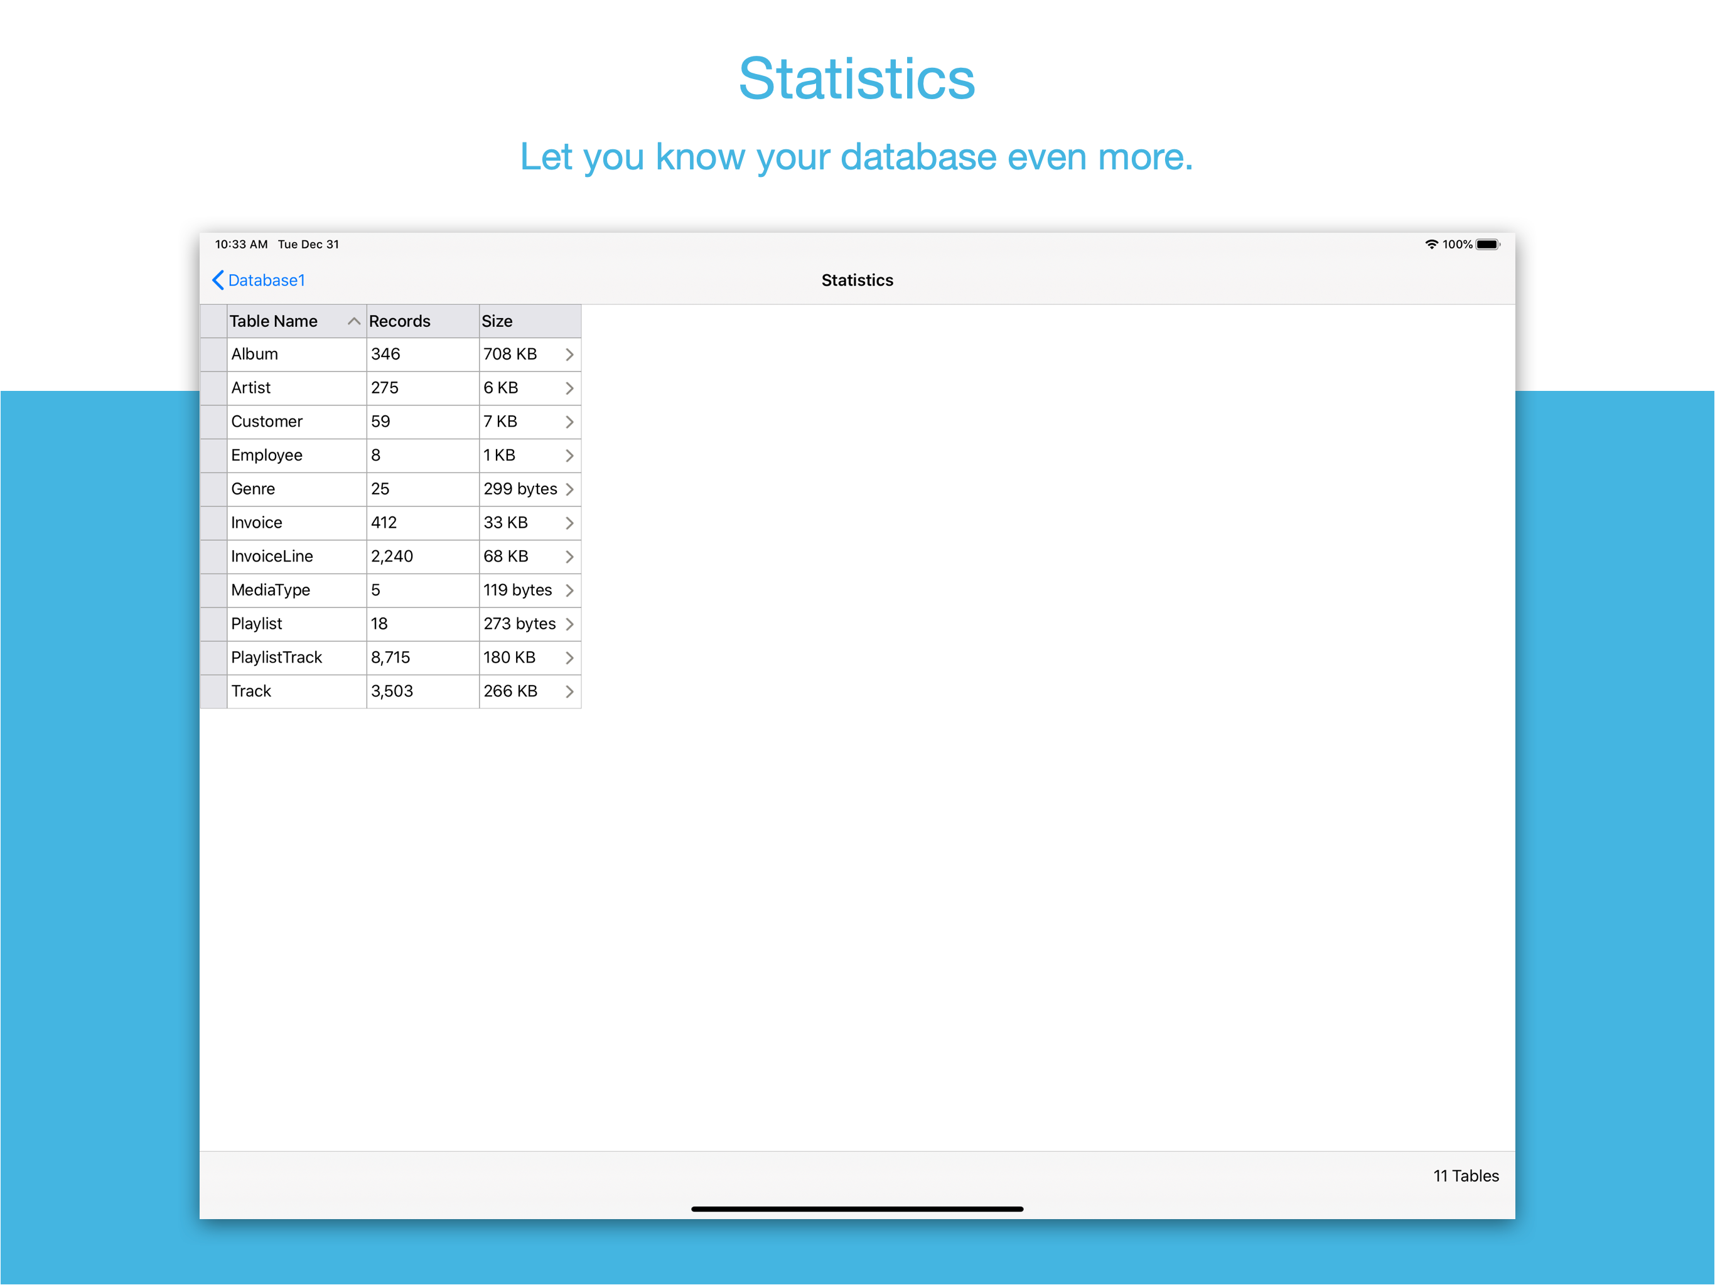Open Employee table using its arrow

tap(569, 455)
